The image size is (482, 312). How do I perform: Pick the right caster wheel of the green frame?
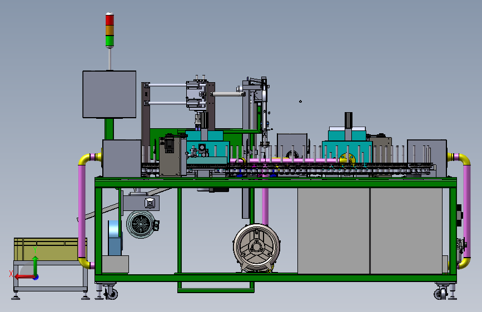pyautogui.click(x=440, y=293)
